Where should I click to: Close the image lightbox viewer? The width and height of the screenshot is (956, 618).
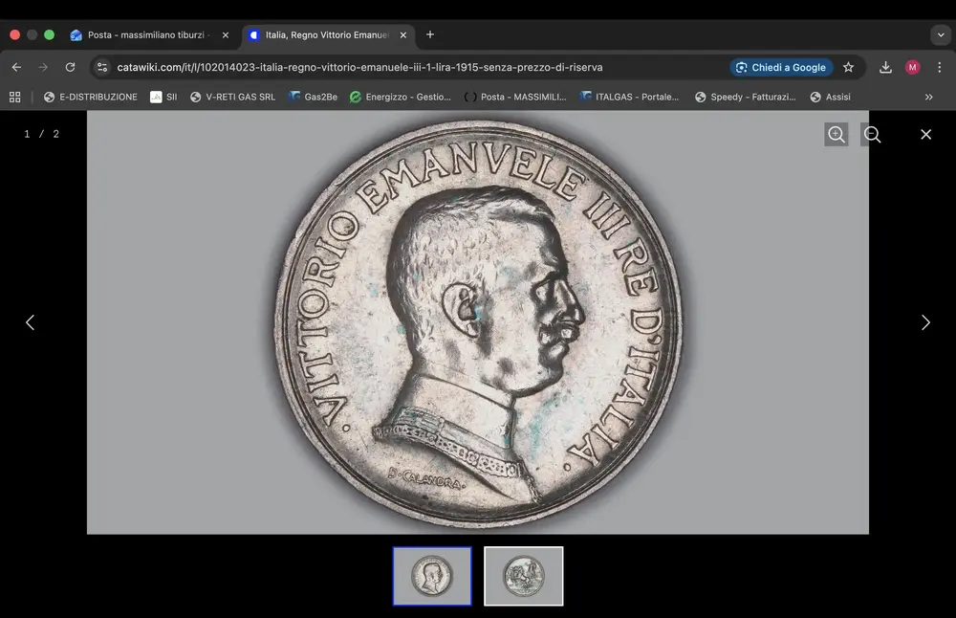tap(925, 135)
